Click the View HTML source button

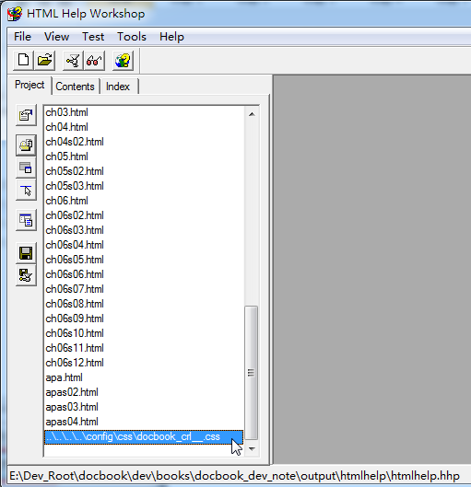click(x=26, y=220)
